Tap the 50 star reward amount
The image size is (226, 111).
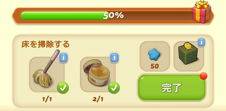point(155,66)
